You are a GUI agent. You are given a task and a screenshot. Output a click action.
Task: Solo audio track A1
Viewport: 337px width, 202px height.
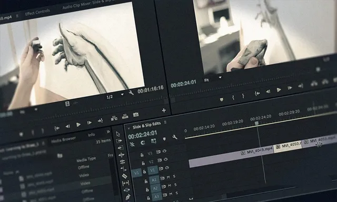point(174,176)
